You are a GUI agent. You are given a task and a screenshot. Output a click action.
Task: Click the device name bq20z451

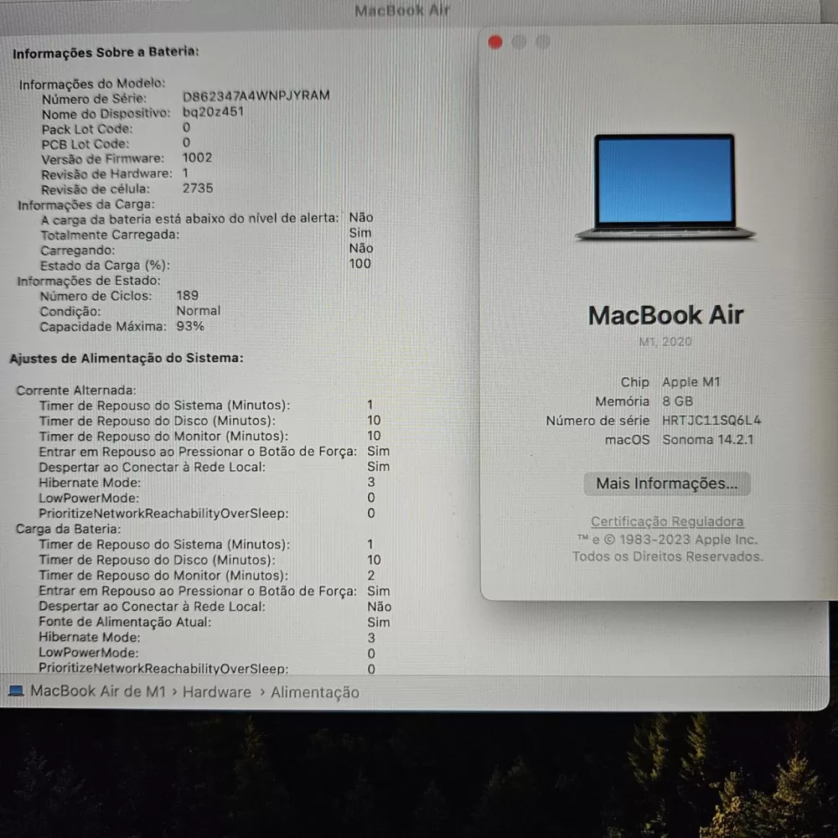(213, 111)
